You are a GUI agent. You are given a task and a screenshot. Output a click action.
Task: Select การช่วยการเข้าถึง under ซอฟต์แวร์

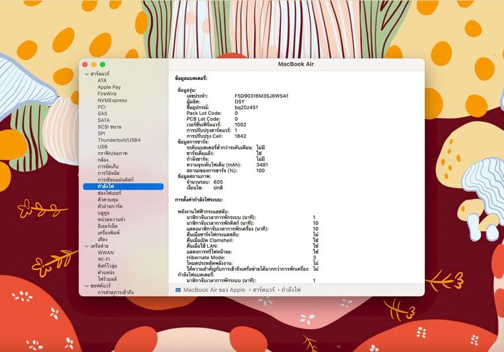116,292
